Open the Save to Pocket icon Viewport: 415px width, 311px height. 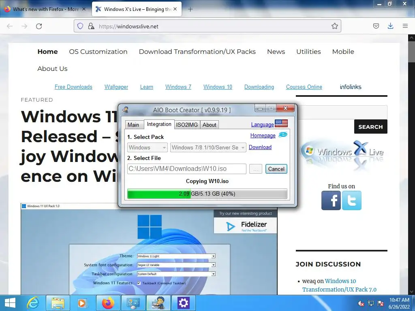tap(376, 26)
